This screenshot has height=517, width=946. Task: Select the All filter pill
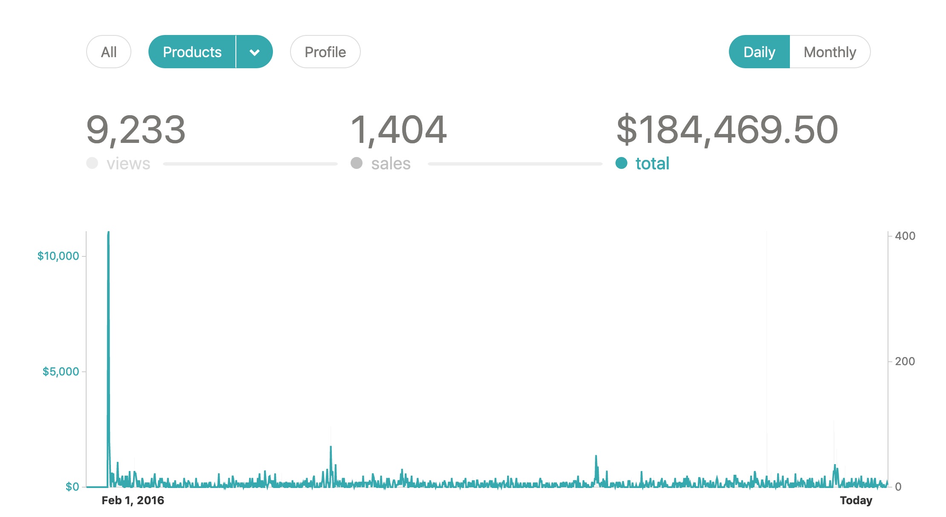[x=109, y=52]
